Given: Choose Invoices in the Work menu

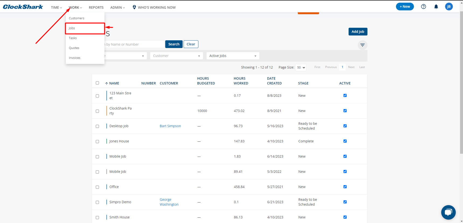Looking at the screenshot, I should click(75, 58).
